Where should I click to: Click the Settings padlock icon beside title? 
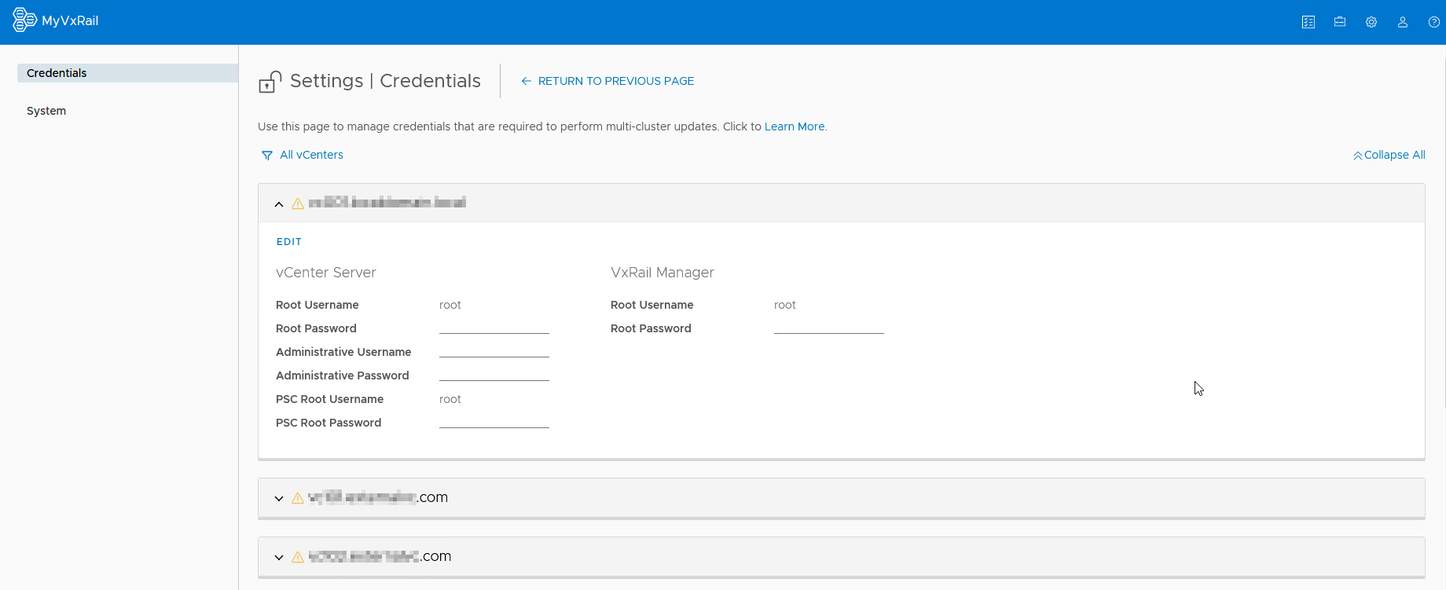[270, 82]
